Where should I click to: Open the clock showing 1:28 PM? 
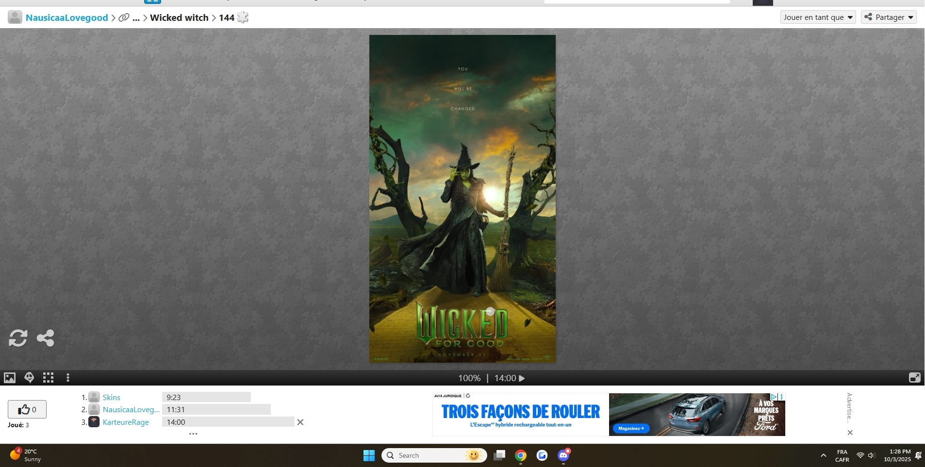tap(897, 455)
